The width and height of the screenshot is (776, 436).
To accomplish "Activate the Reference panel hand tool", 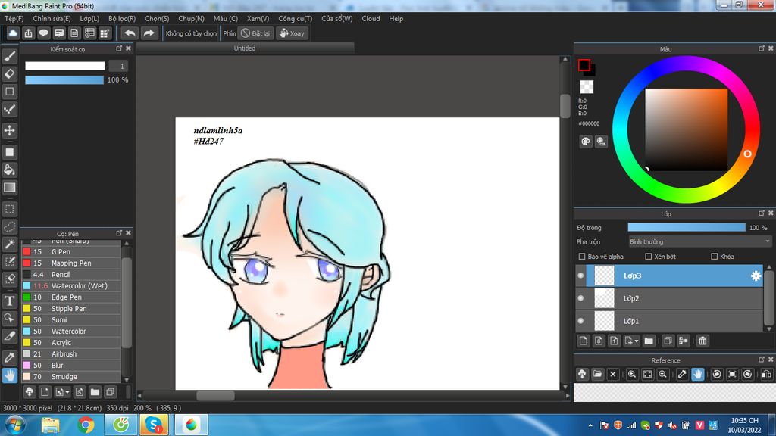I will tap(697, 374).
